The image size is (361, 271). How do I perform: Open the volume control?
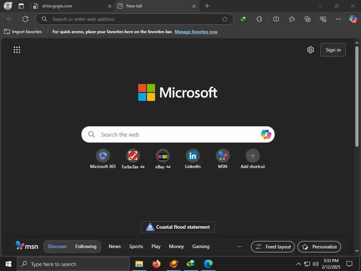coord(316,264)
